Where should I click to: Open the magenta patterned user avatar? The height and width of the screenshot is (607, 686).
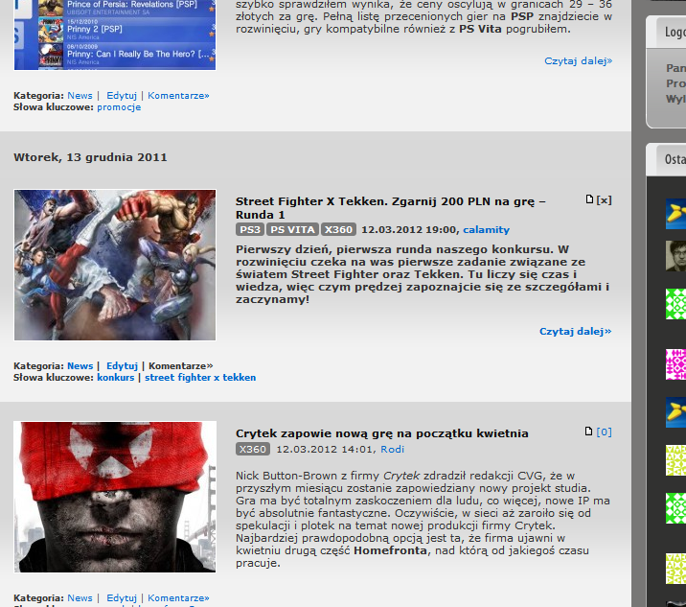pos(675,364)
